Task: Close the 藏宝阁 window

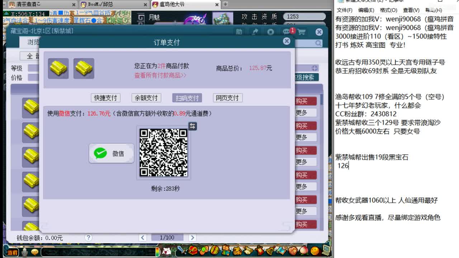Action: (319, 32)
